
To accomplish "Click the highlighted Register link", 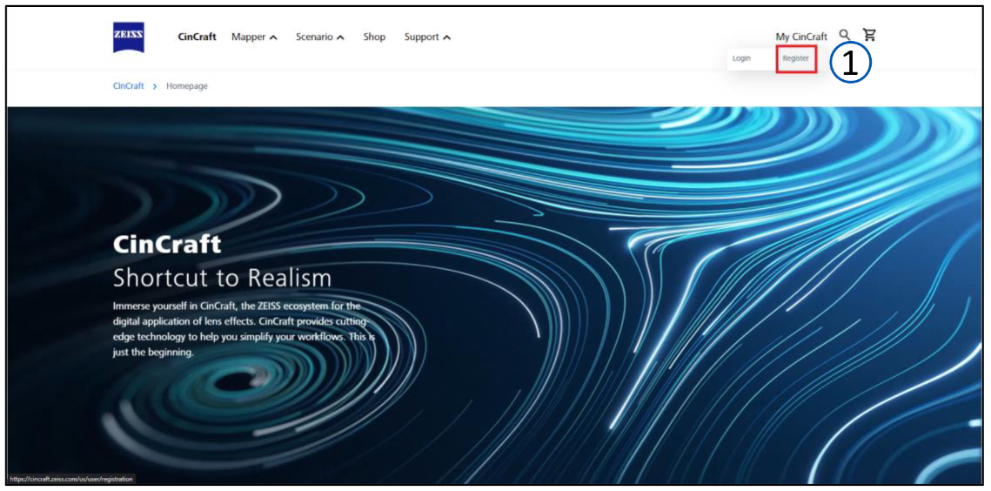I will click(x=796, y=58).
